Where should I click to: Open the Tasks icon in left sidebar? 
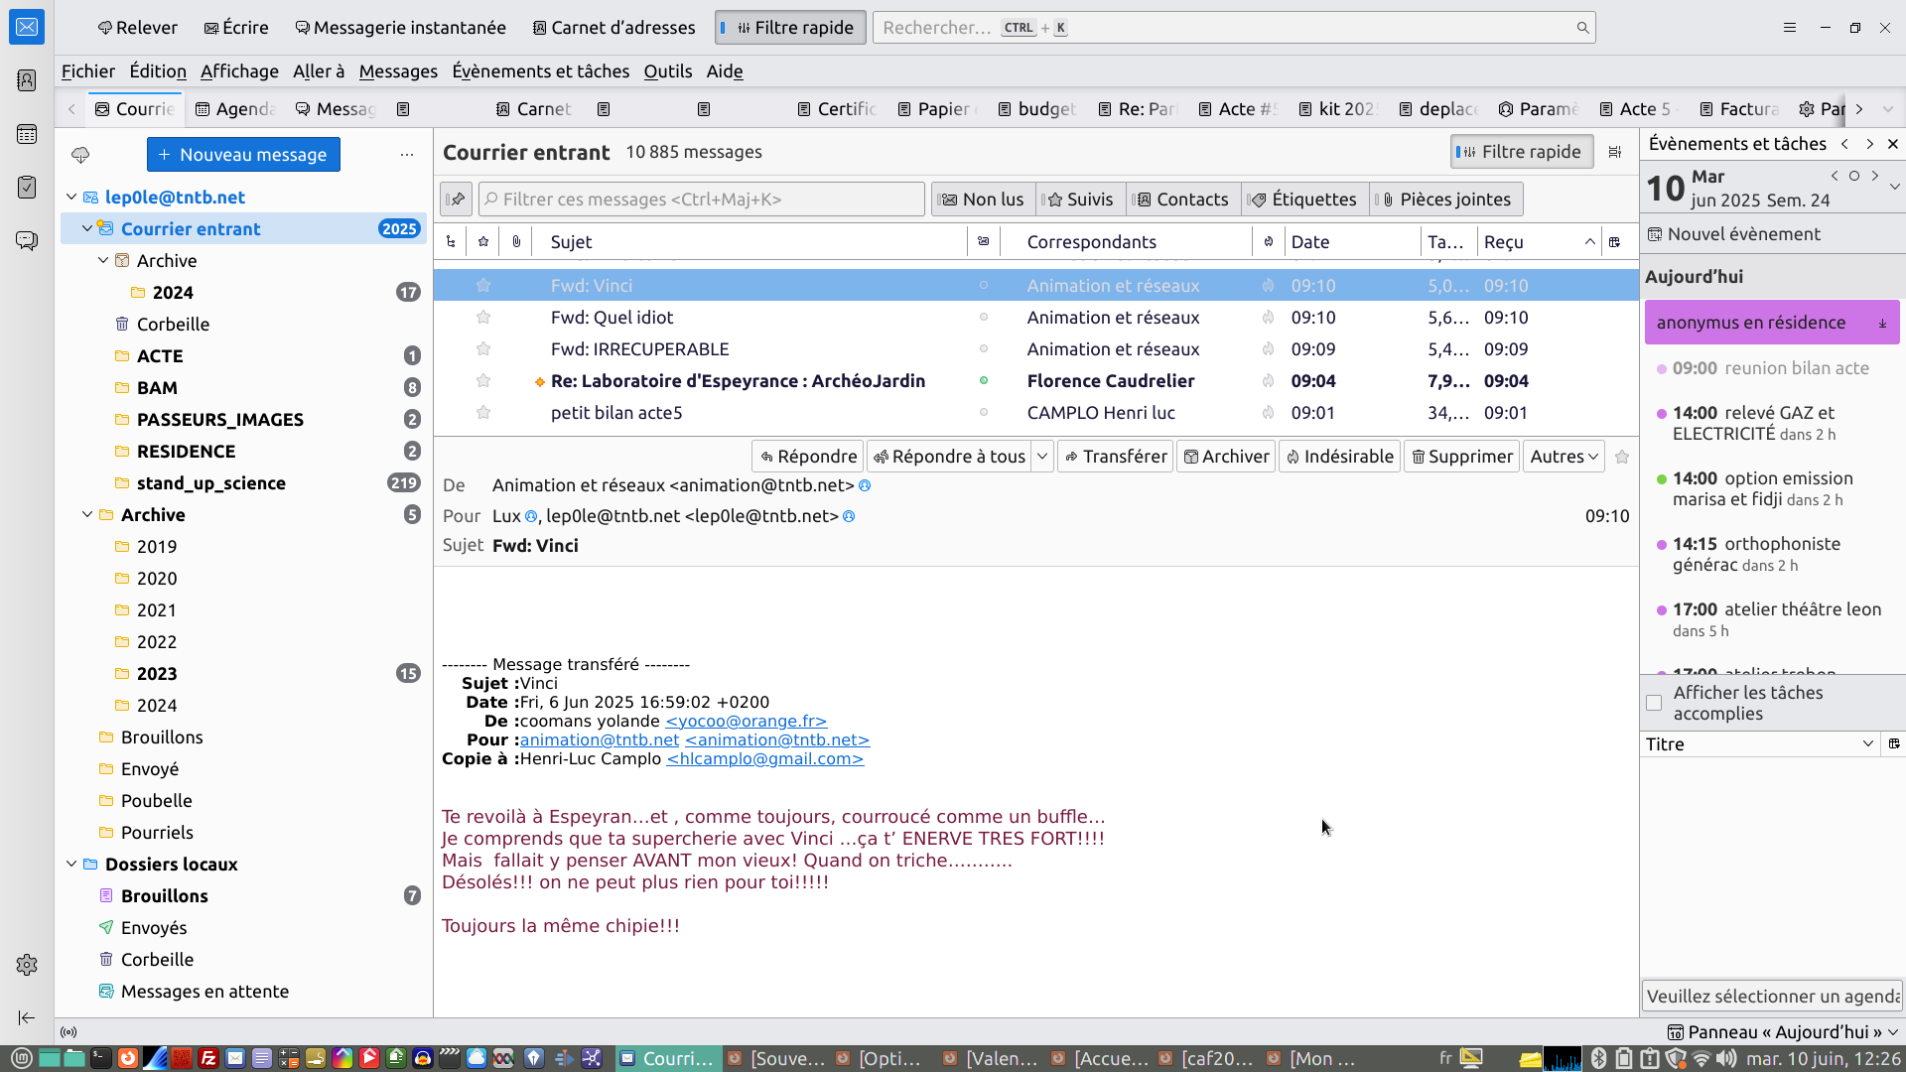click(27, 188)
